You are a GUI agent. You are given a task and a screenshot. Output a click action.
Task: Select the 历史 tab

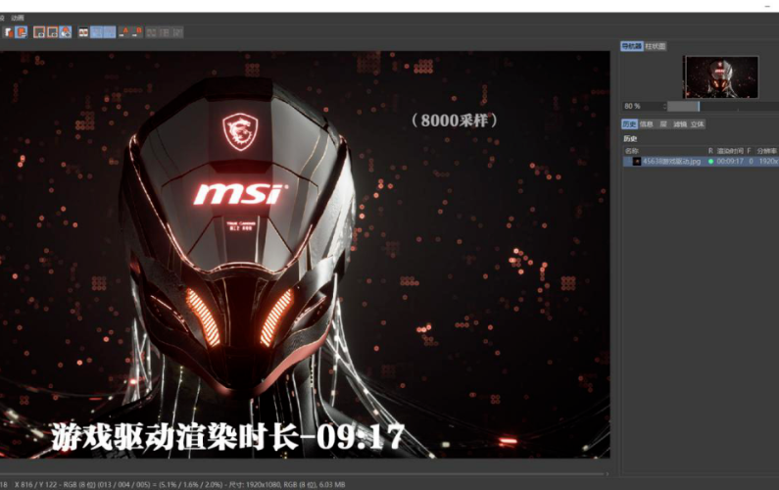[x=629, y=124]
